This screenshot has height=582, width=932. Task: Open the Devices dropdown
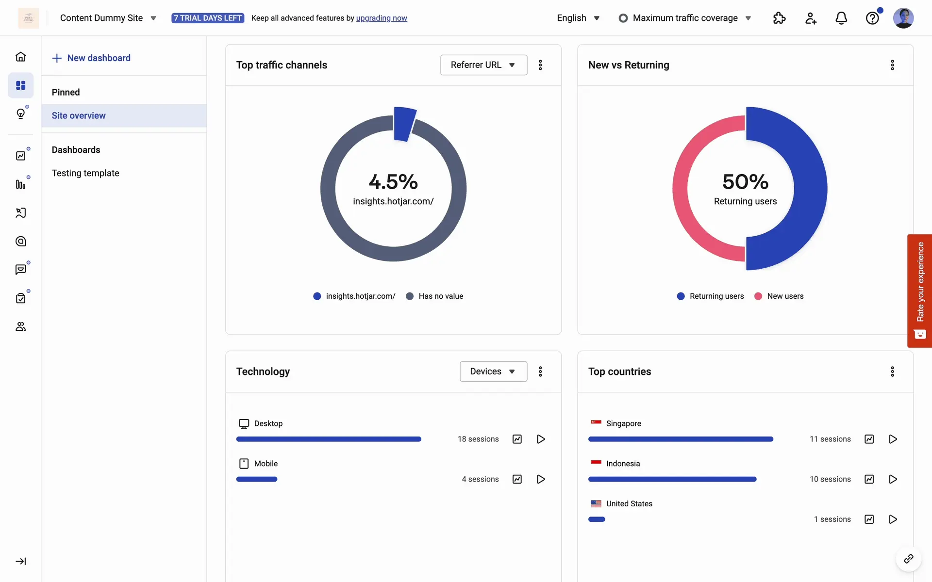click(x=493, y=372)
